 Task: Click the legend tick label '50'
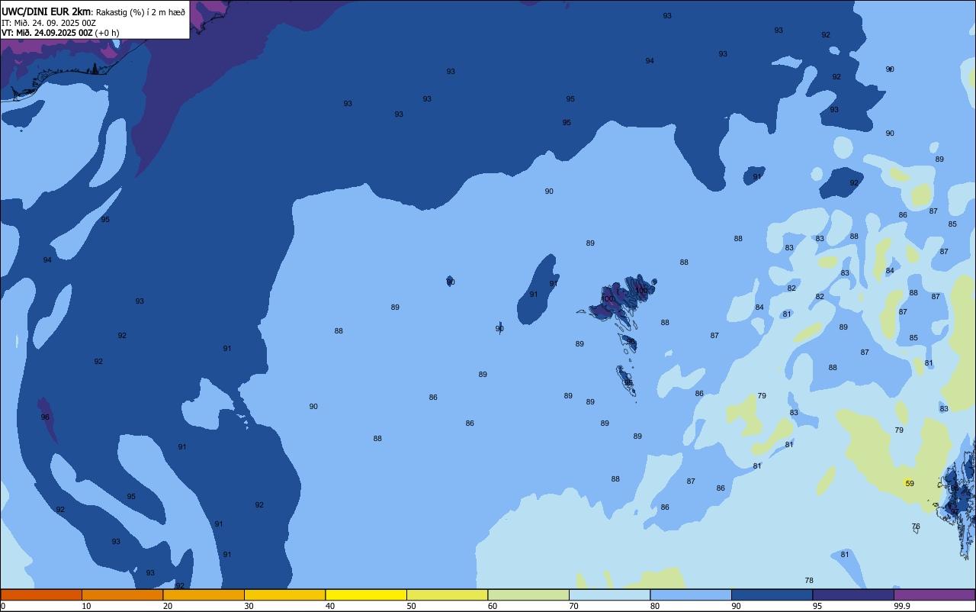411,606
